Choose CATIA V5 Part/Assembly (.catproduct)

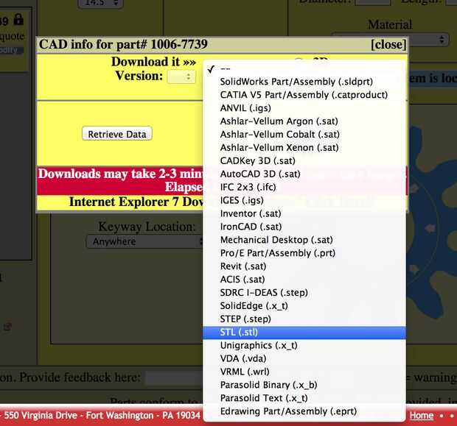click(304, 95)
